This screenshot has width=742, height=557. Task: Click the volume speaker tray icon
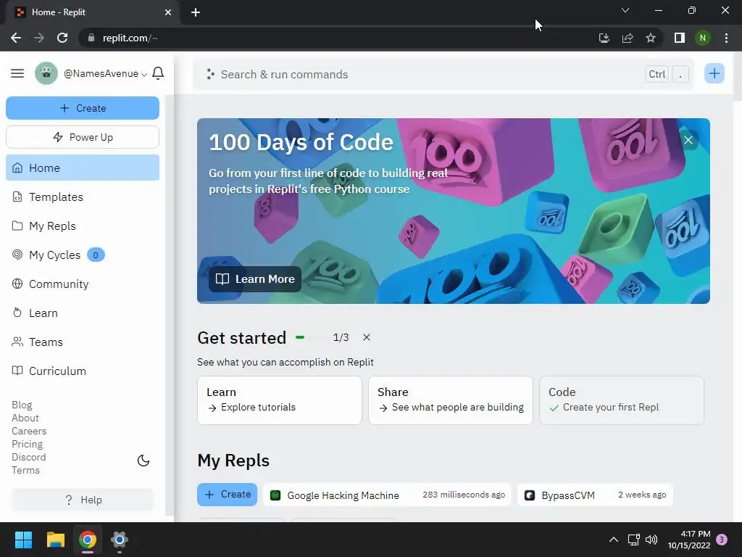651,540
